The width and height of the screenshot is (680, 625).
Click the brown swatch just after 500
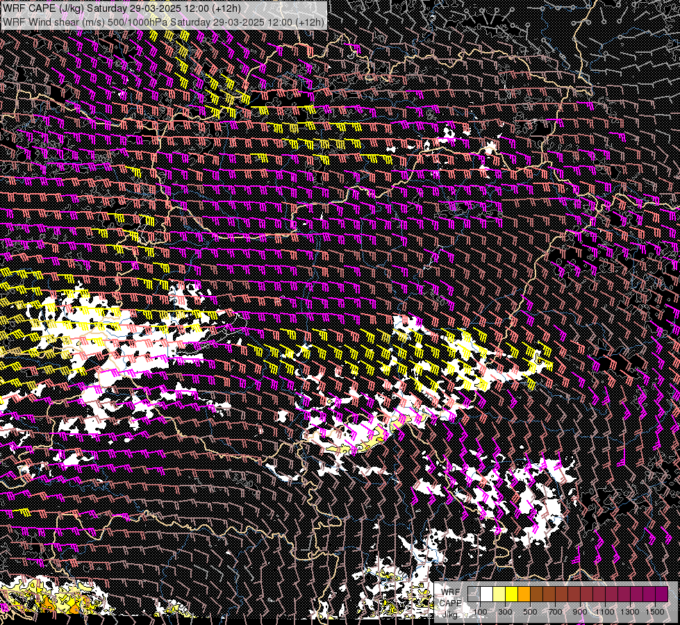click(x=536, y=594)
